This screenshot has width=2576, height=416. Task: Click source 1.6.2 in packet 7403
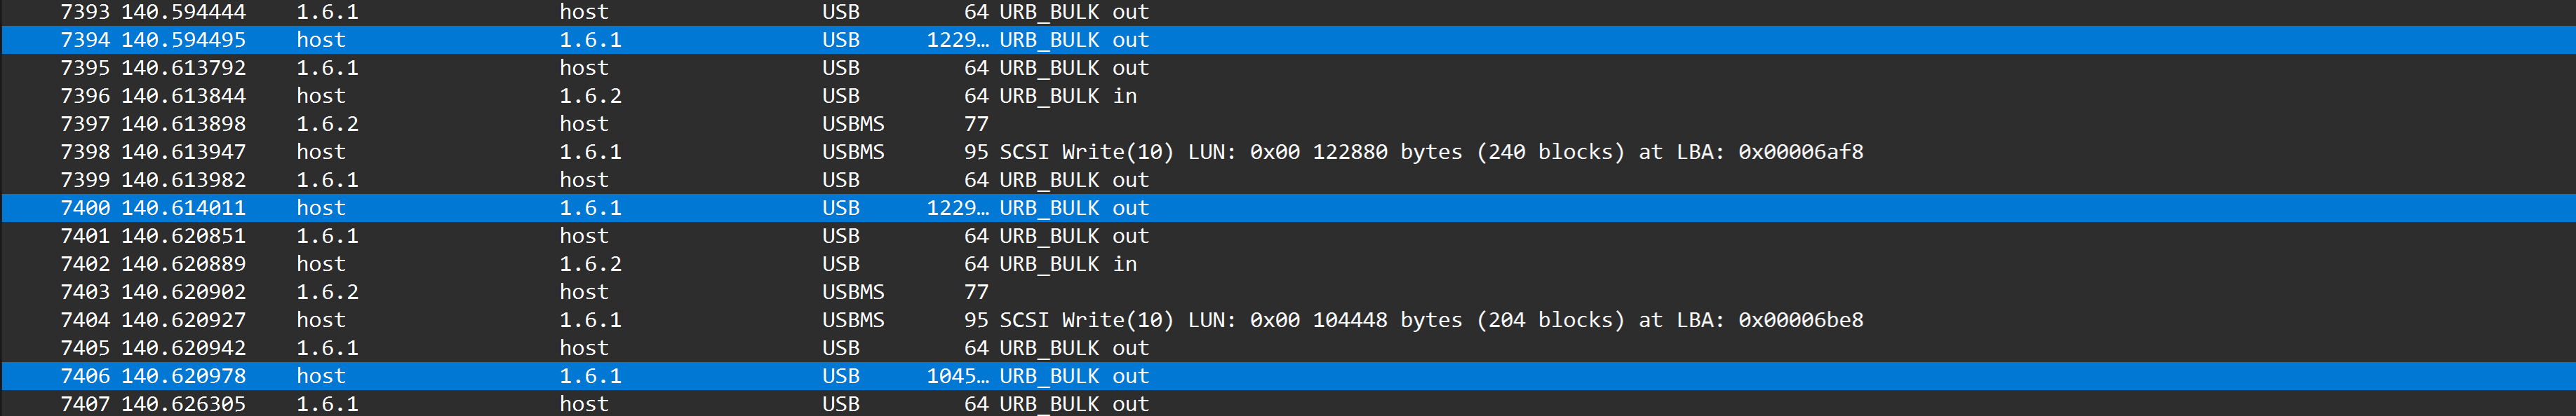[x=327, y=291]
